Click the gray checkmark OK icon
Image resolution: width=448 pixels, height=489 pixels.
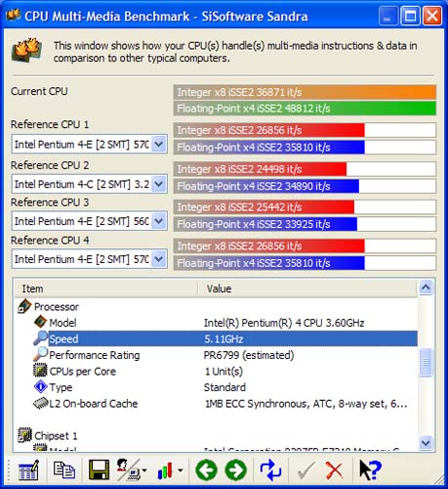tap(305, 470)
